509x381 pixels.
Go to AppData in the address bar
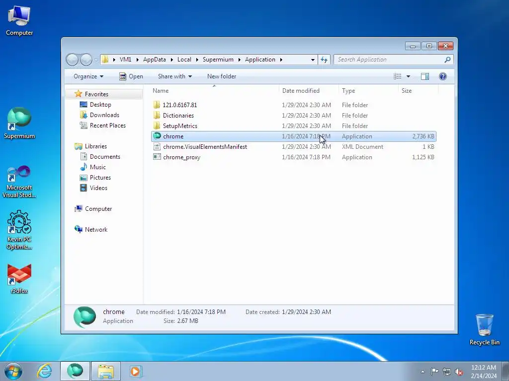coord(155,60)
